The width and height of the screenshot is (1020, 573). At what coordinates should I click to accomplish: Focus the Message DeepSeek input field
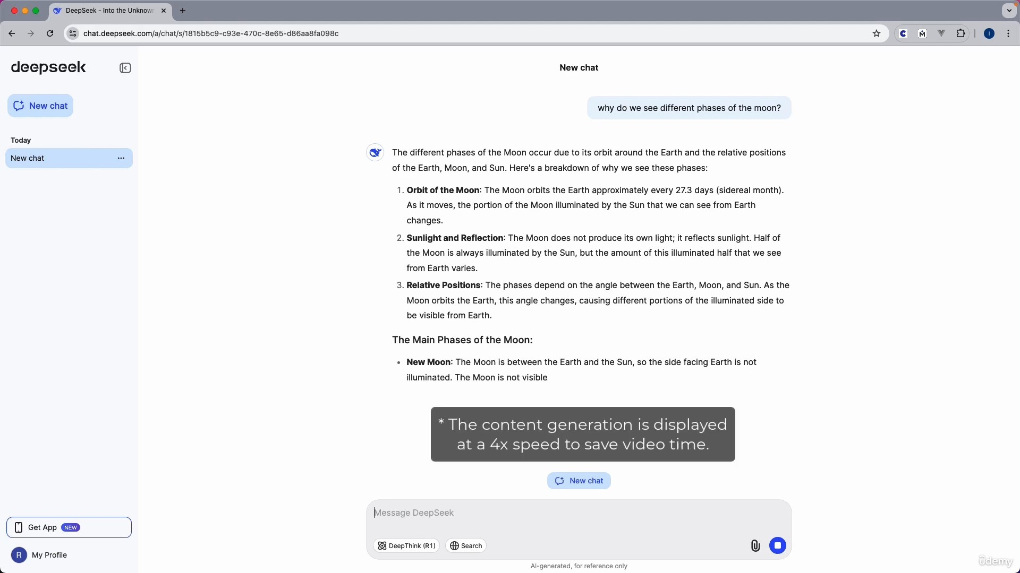(x=579, y=513)
